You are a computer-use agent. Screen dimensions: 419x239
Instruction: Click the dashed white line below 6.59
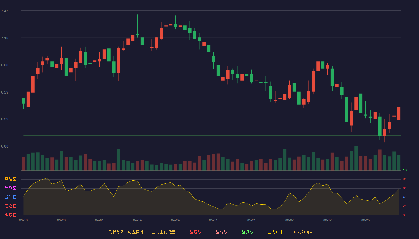[212, 101]
